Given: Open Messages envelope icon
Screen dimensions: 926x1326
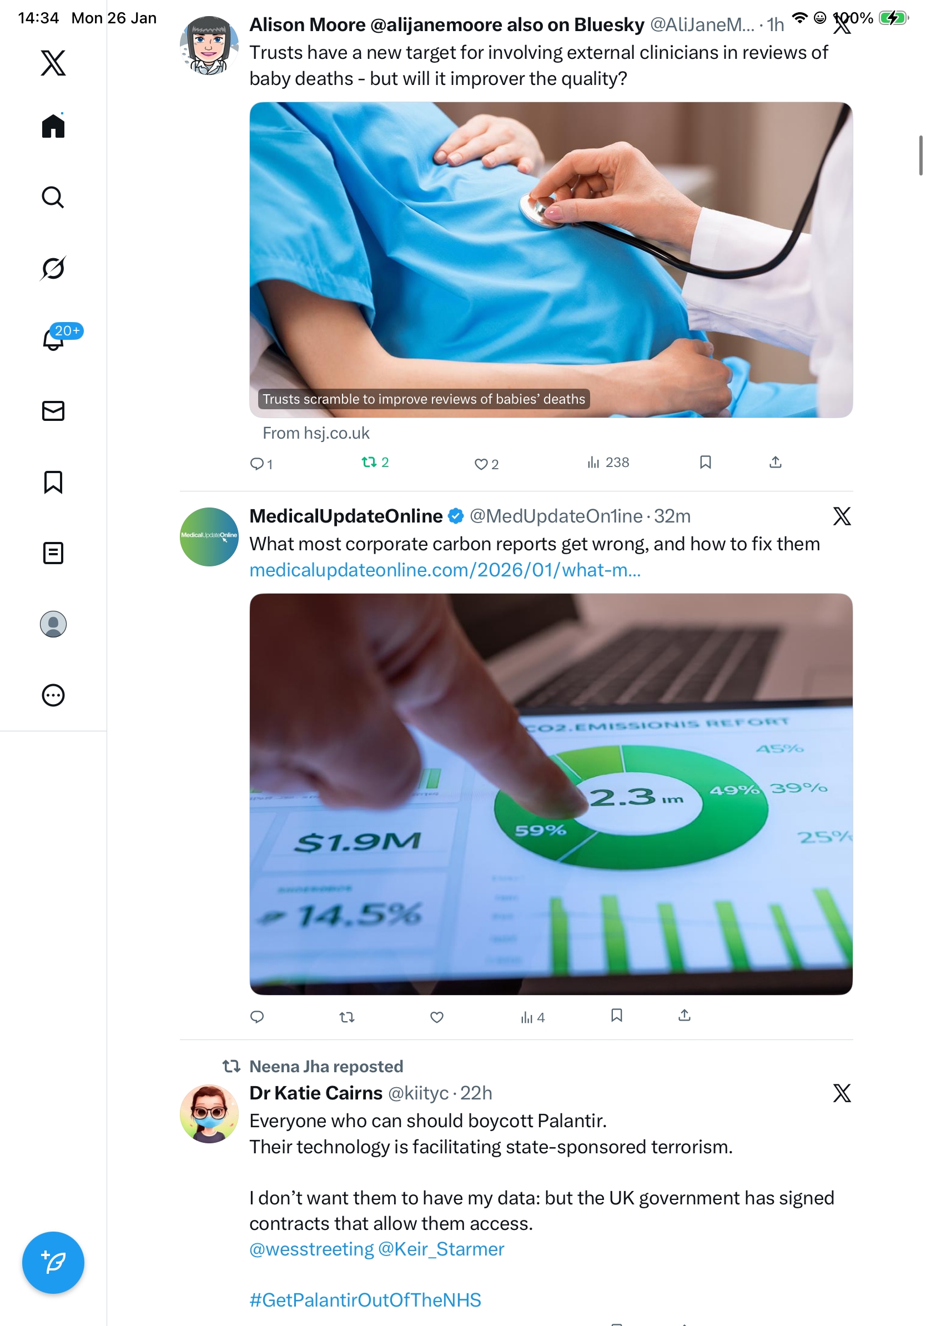Looking at the screenshot, I should (53, 410).
